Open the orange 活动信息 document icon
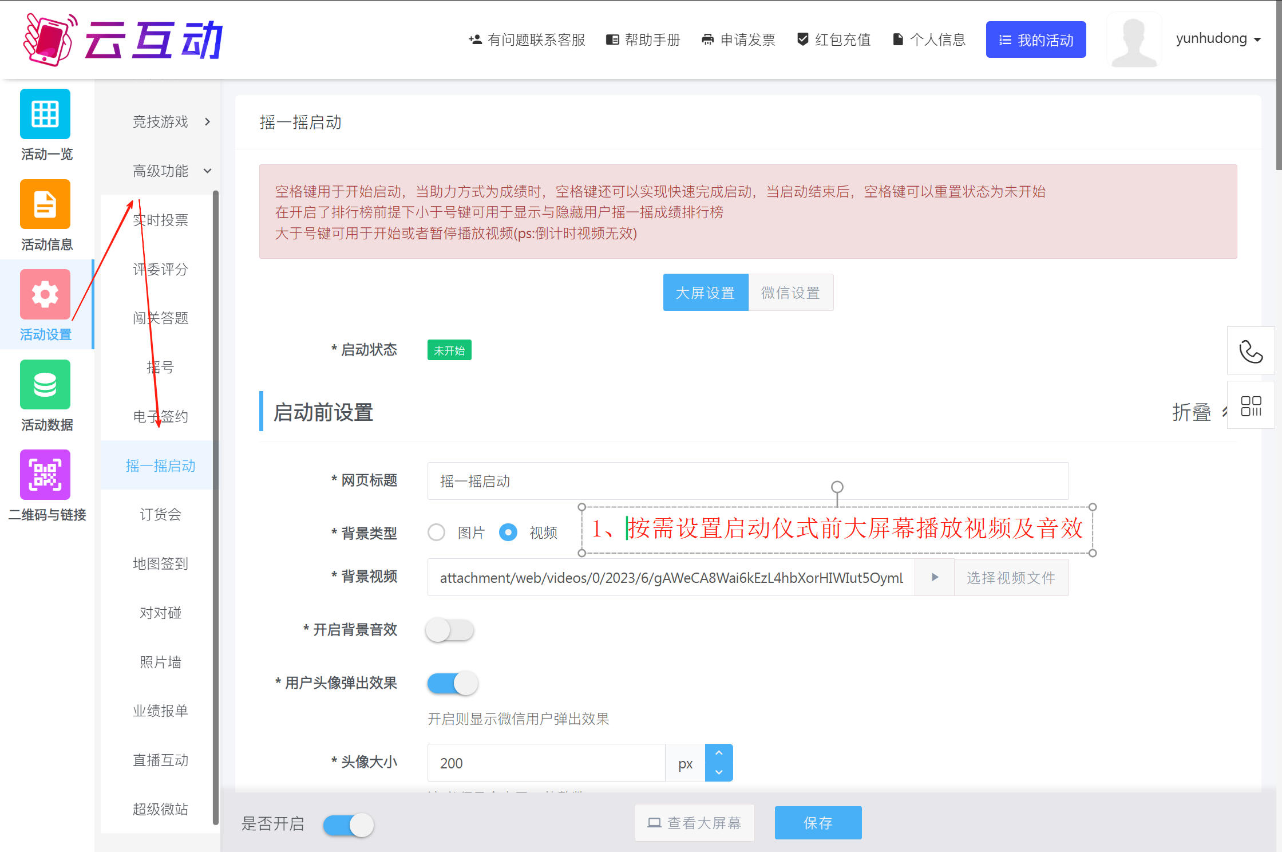 pyautogui.click(x=45, y=204)
